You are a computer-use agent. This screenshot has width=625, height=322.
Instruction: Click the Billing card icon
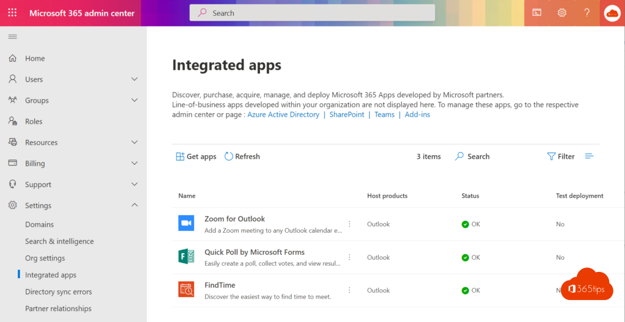pos(13,163)
